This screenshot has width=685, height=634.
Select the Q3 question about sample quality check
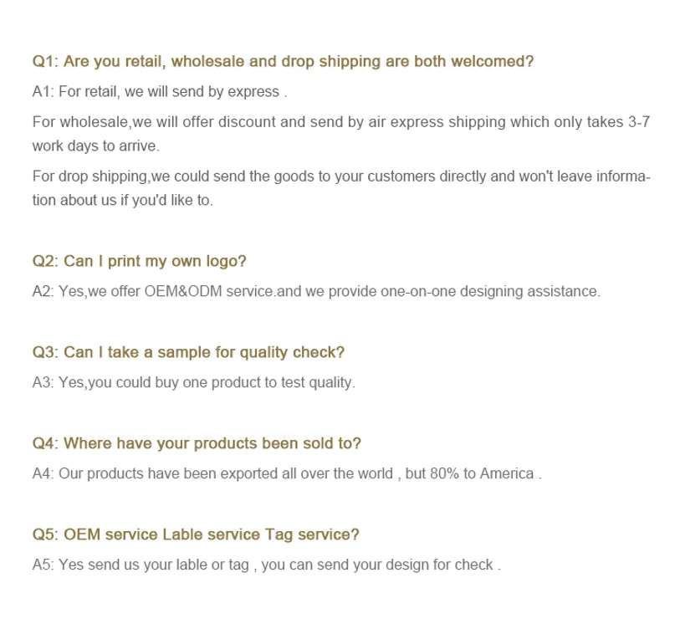coord(188,352)
